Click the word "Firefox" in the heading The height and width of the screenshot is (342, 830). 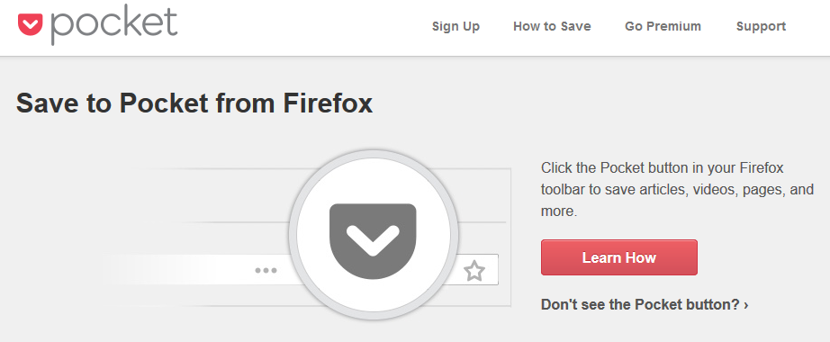(328, 103)
